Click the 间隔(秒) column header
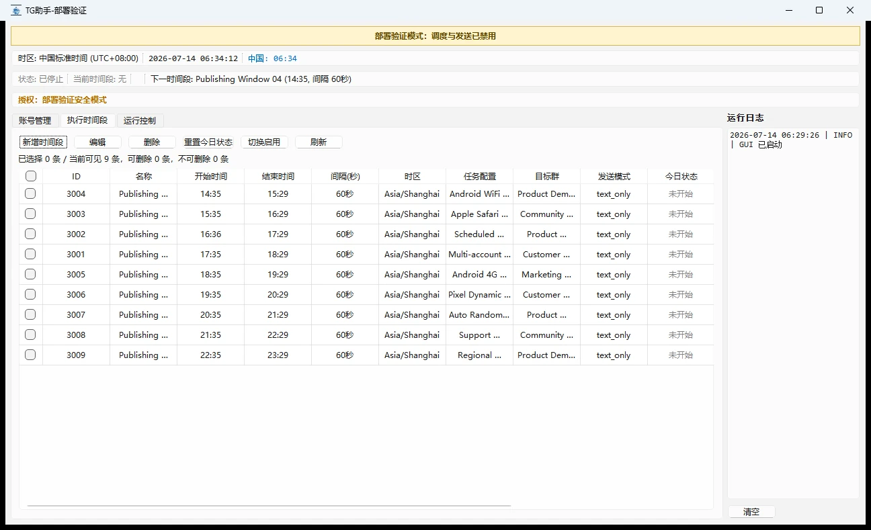This screenshot has height=530, width=871. tap(345, 176)
